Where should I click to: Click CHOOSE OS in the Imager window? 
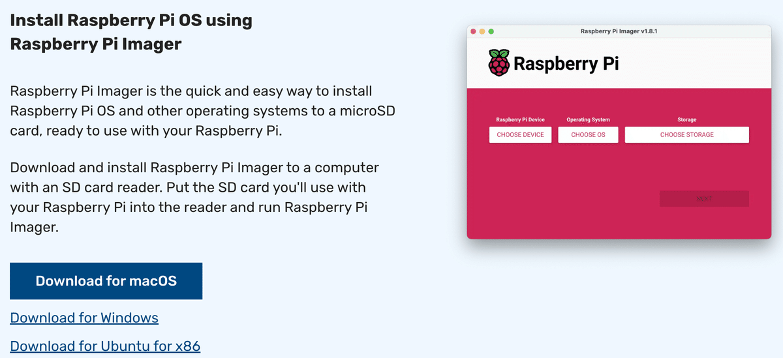point(588,135)
